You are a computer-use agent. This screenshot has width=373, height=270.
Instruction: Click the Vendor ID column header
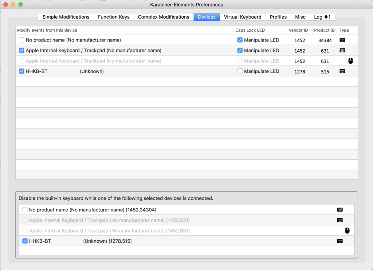coord(298,30)
